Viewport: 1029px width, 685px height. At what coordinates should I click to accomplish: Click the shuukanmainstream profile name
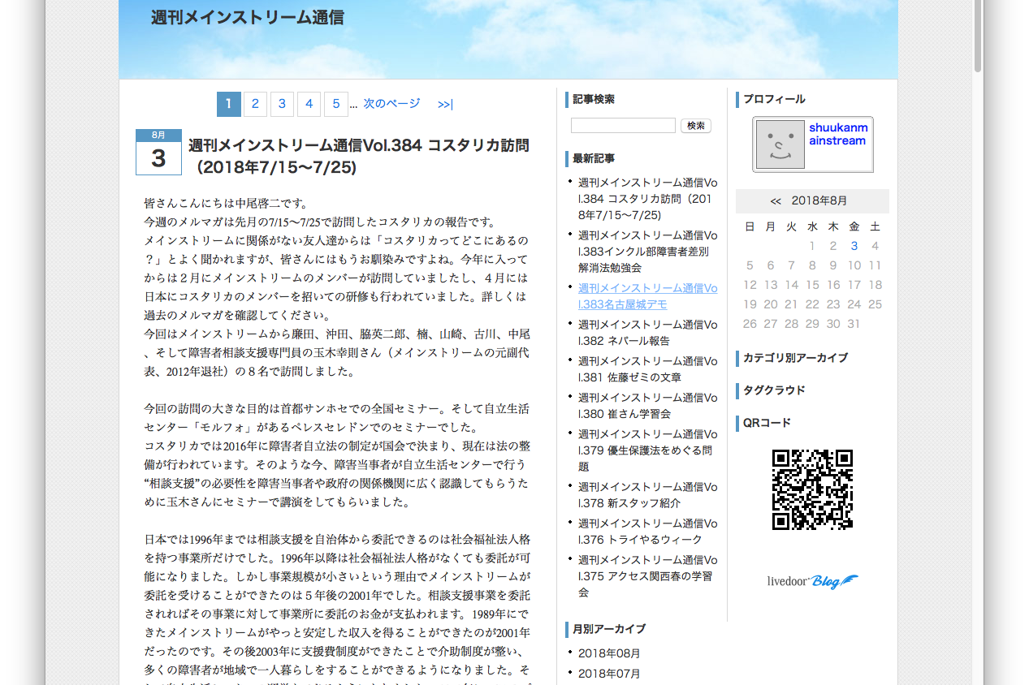(x=838, y=134)
